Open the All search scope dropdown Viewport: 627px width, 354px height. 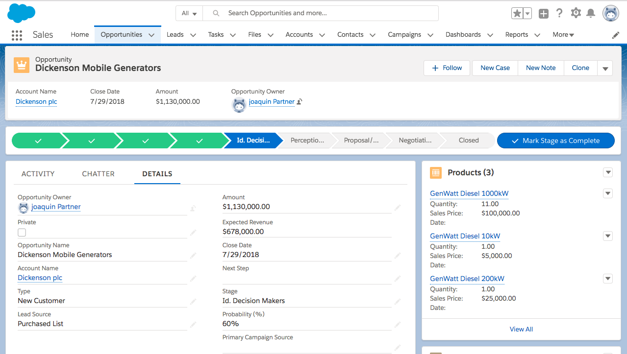coord(189,13)
